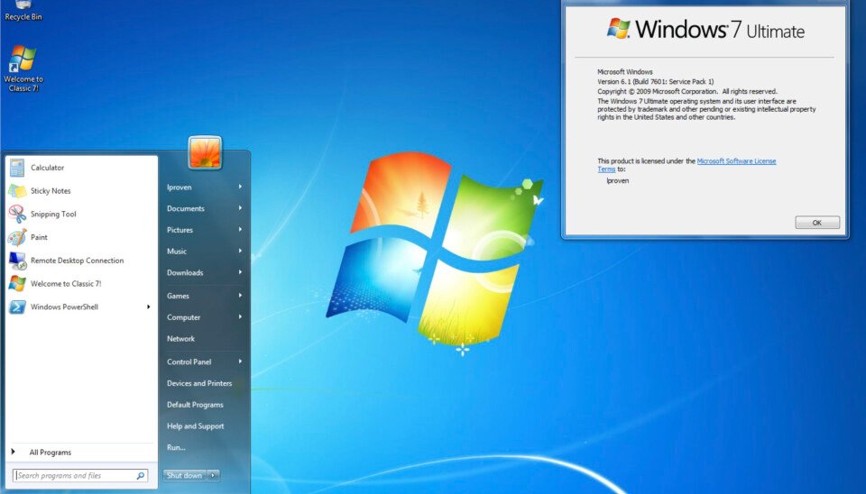Select the Run... command
Viewport: 866px width, 494px height.
176,448
